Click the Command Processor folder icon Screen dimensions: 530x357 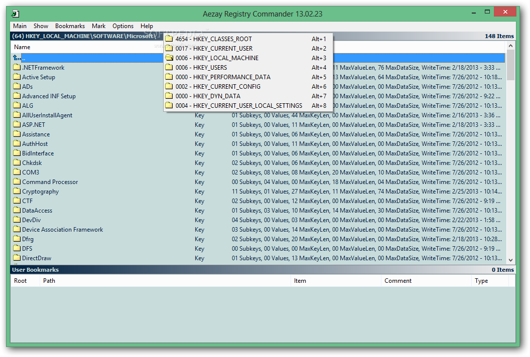tap(17, 182)
